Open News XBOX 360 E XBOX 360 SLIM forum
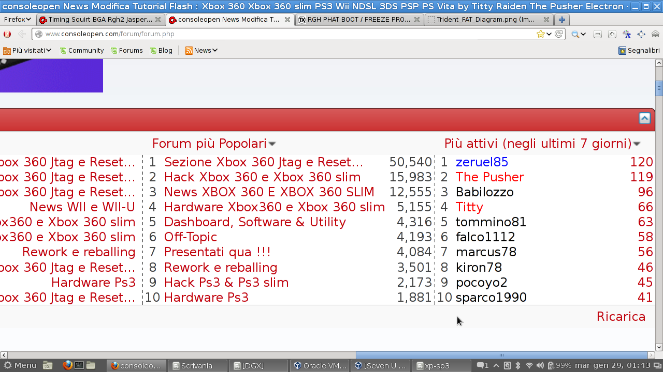Viewport: 663px width, 372px height. point(269,192)
